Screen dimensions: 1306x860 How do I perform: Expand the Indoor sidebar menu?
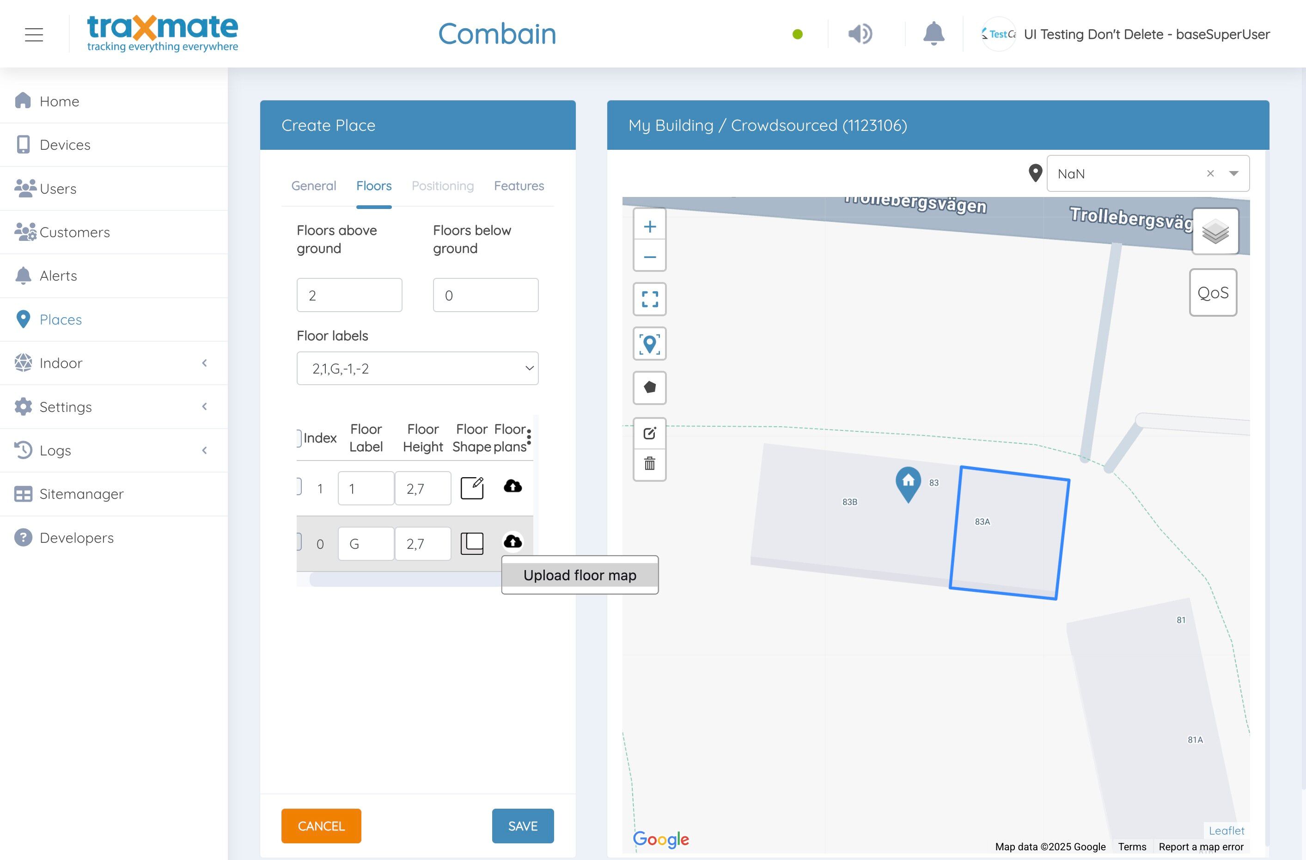pyautogui.click(x=114, y=363)
